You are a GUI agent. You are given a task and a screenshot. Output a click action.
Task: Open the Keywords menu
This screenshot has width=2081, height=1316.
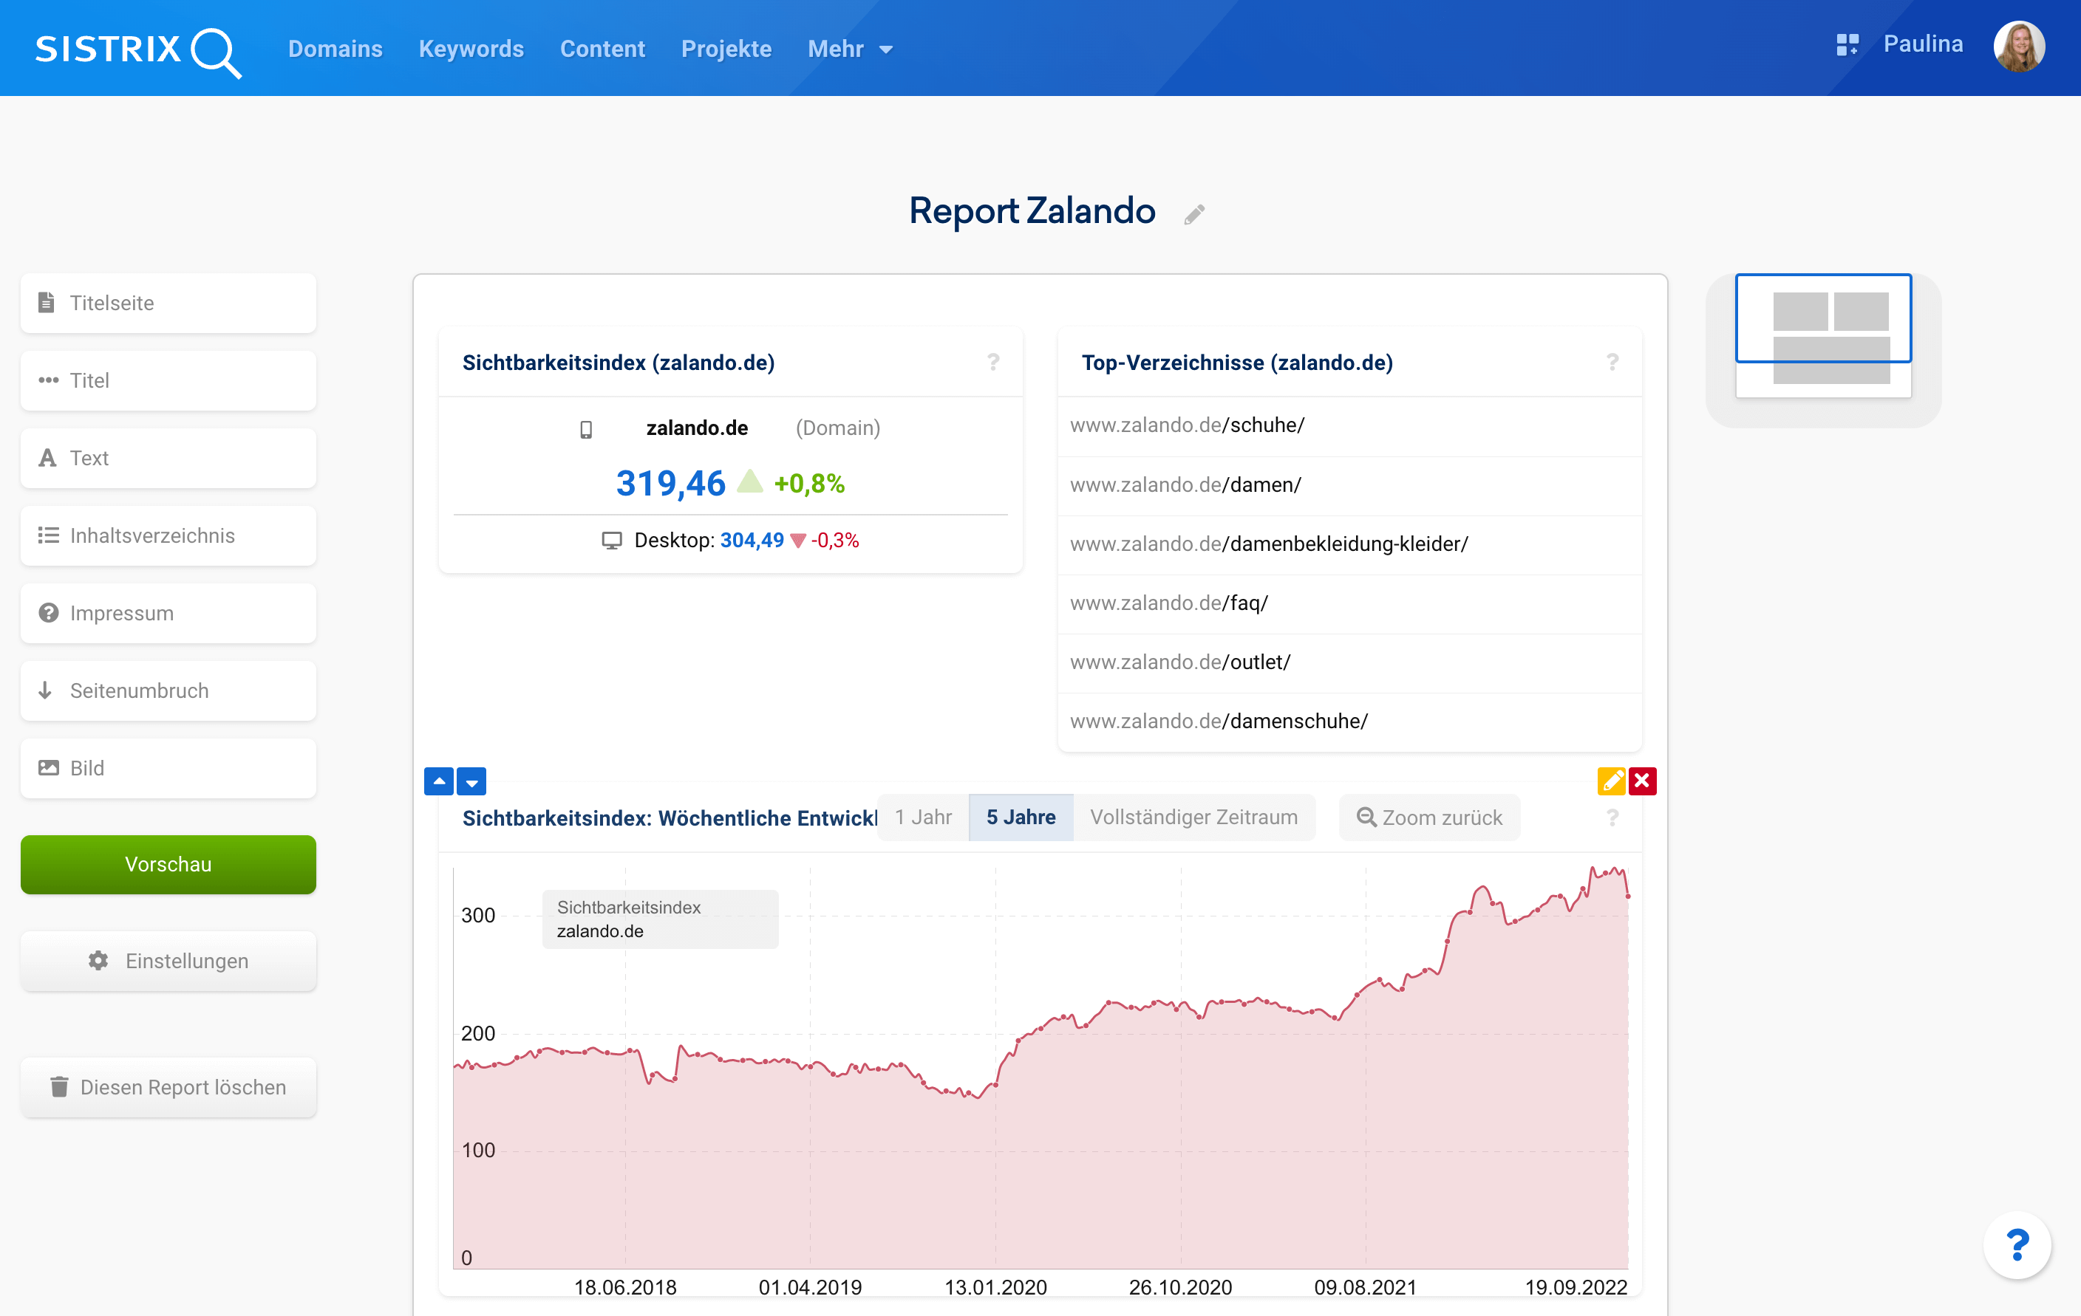pos(471,49)
